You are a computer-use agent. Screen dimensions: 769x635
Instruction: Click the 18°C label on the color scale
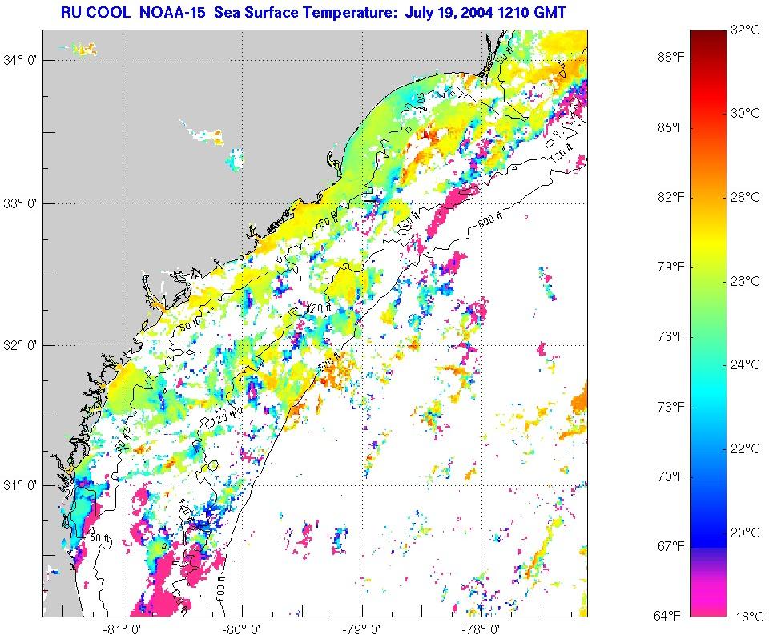749,617
